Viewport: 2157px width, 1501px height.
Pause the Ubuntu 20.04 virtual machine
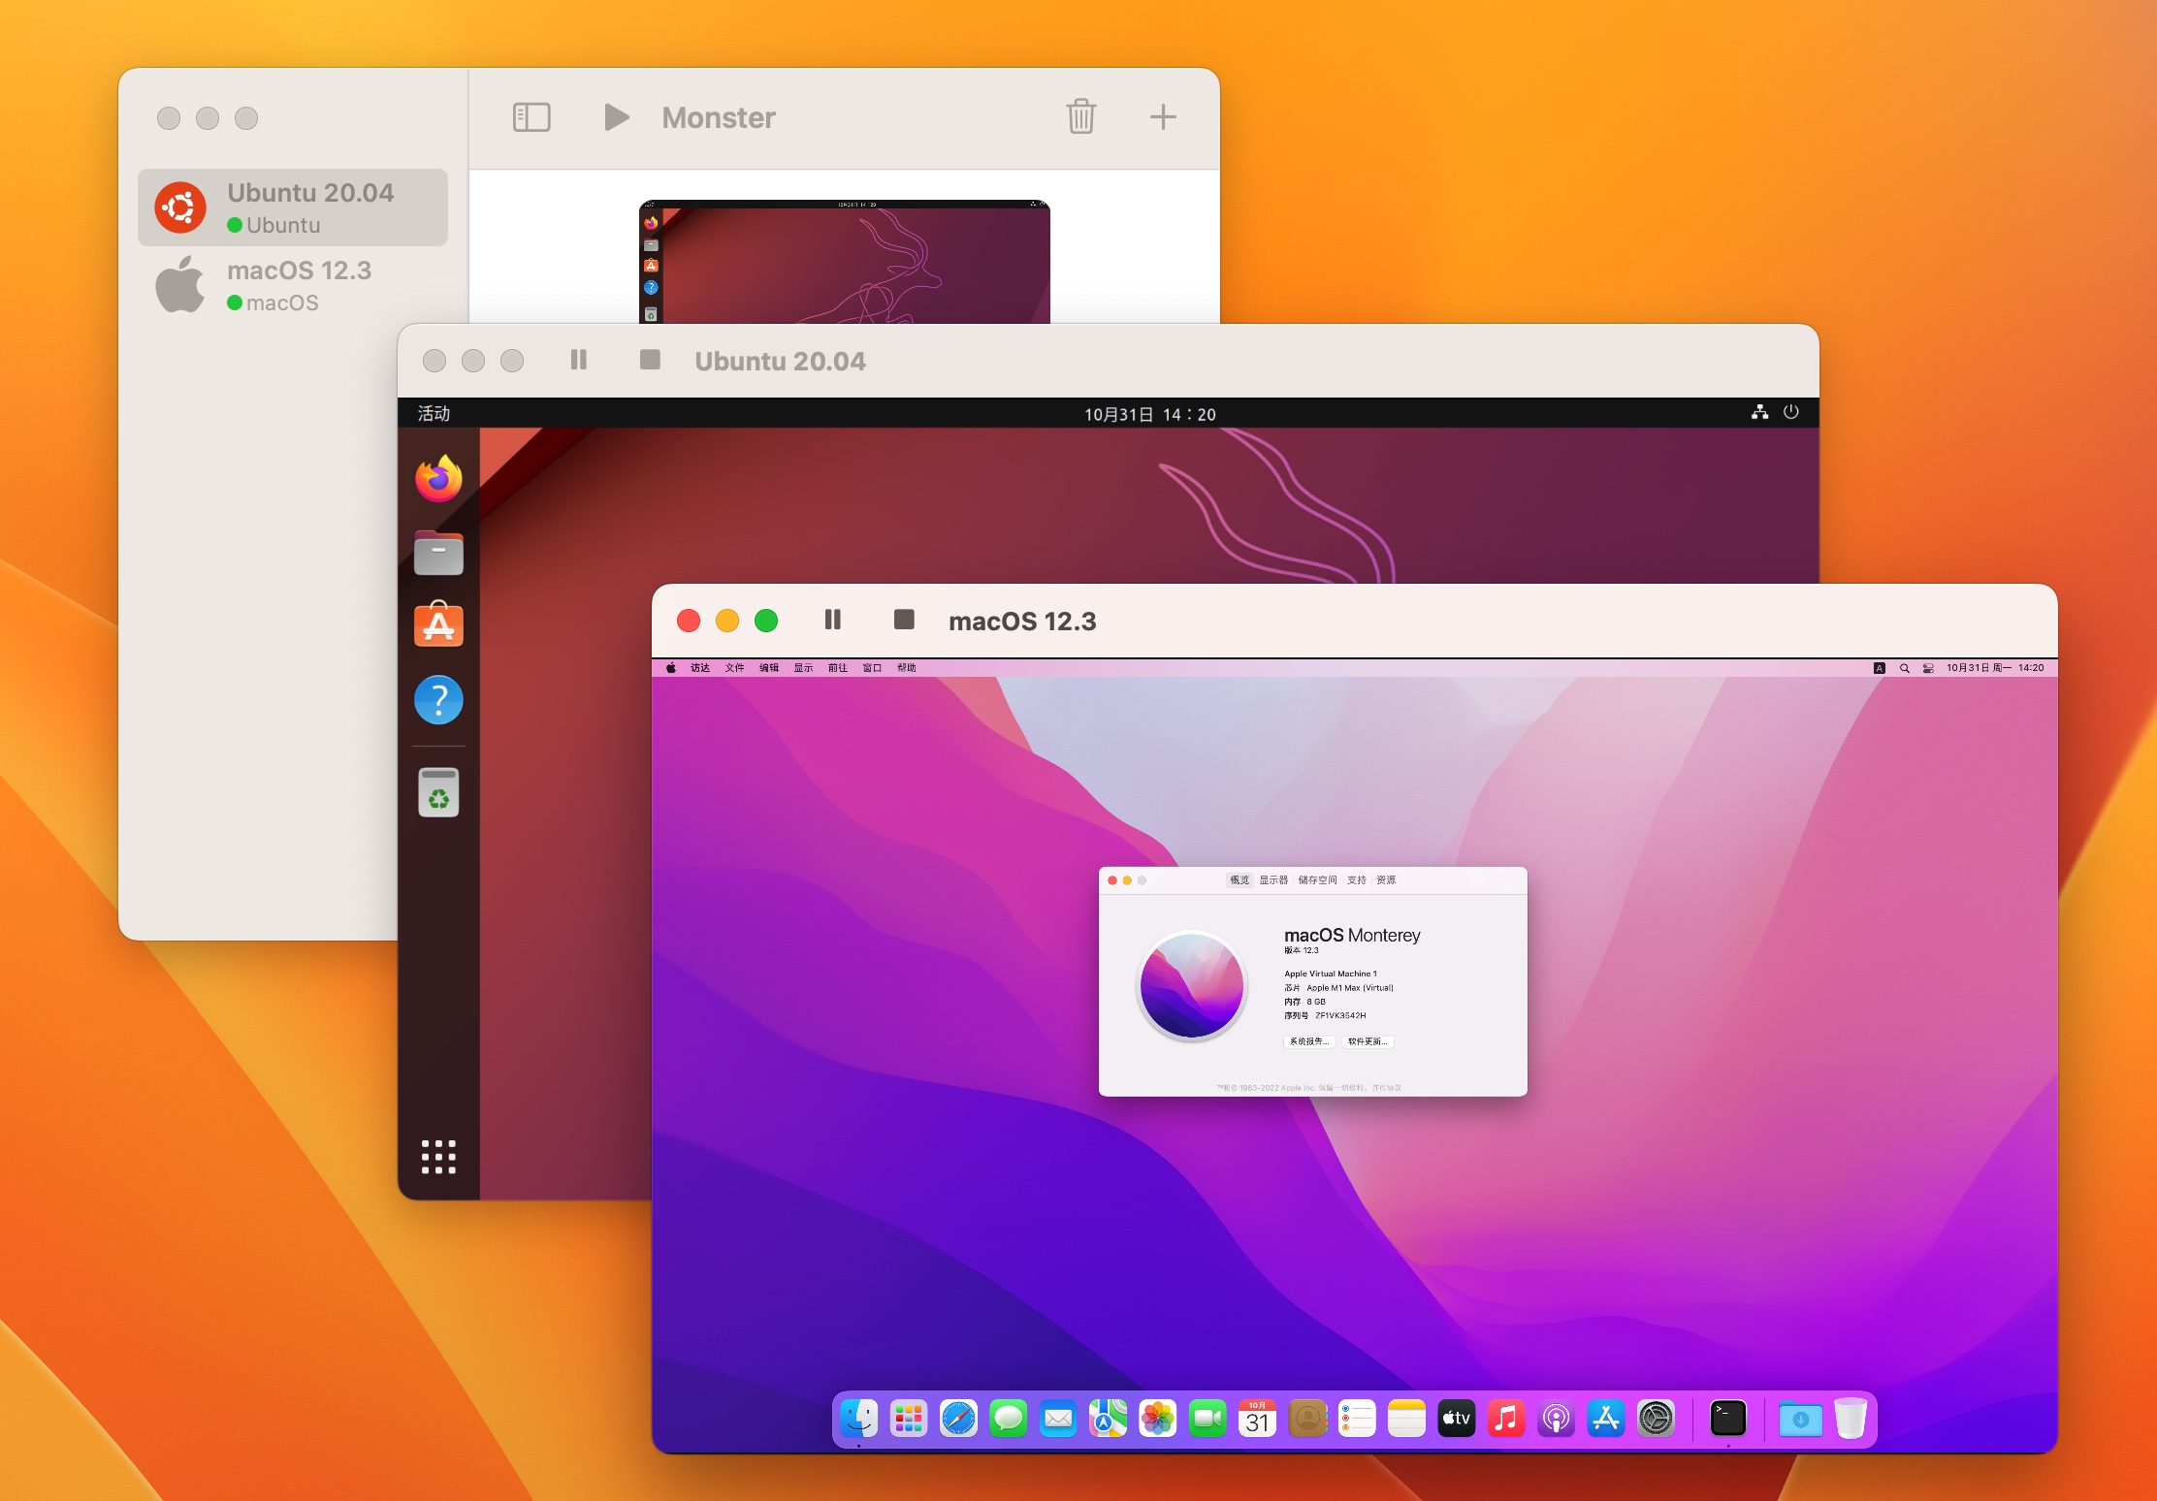[x=578, y=360]
